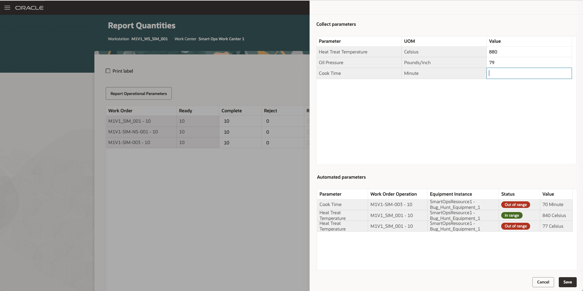583x291 pixels.
Task: Click Value header in Collect parameters table
Action: click(529, 41)
